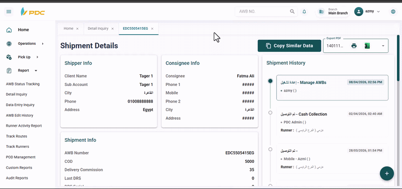Image resolution: width=402 pixels, height=189 pixels.
Task: Click the Home house icon in the sidebar
Action: click(9, 30)
